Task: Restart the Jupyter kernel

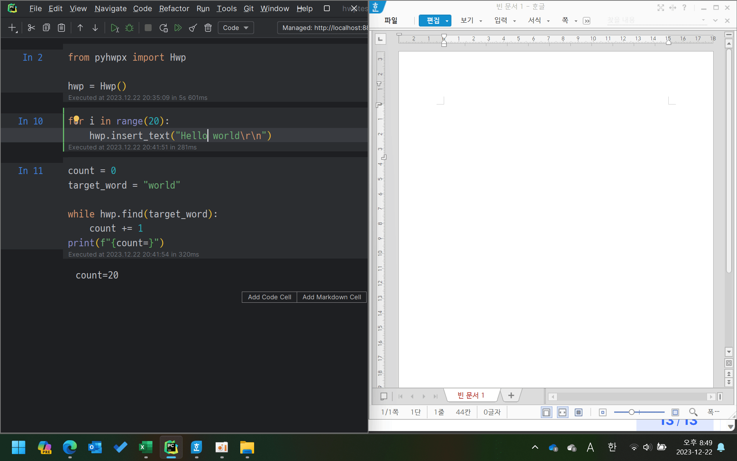Action: point(163,28)
